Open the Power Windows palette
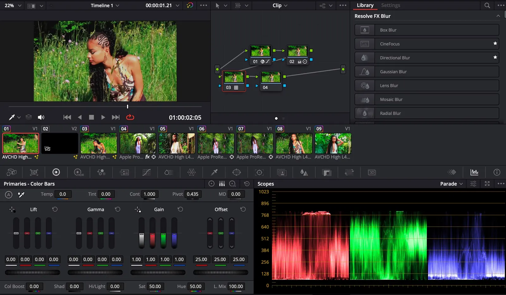506x295 pixels. pyautogui.click(x=237, y=172)
